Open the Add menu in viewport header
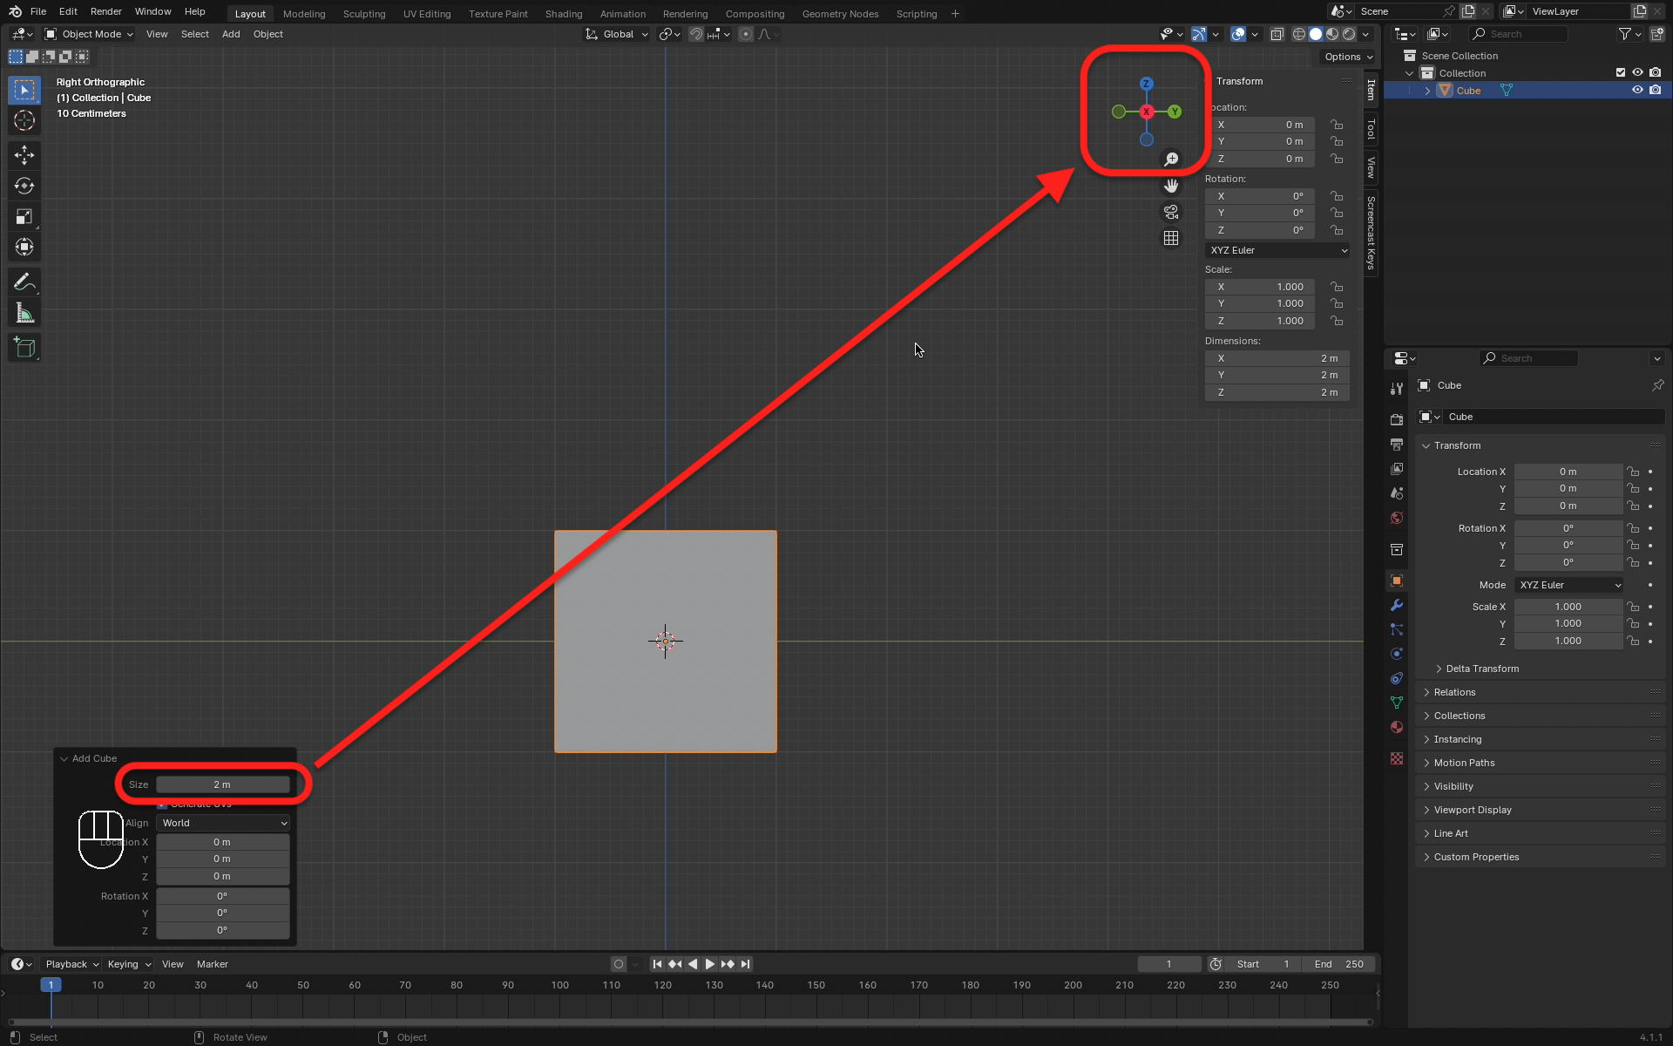Screen dimensions: 1673x1046 click(x=231, y=34)
